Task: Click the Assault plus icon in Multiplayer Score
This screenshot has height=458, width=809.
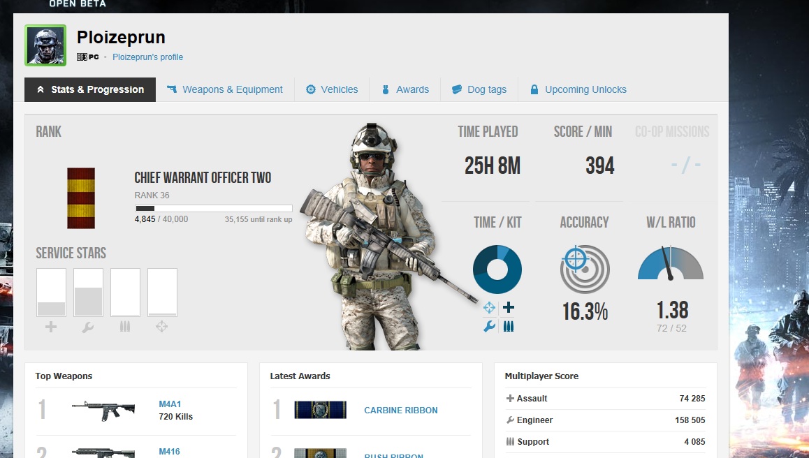Action: click(510, 398)
